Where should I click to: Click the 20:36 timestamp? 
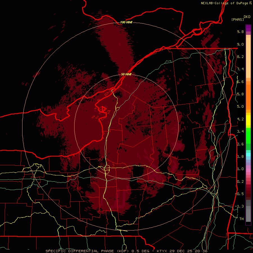pos(201,251)
